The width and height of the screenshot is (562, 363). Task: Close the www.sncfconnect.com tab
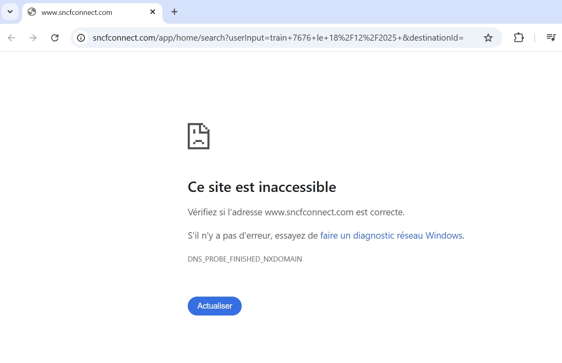(153, 12)
